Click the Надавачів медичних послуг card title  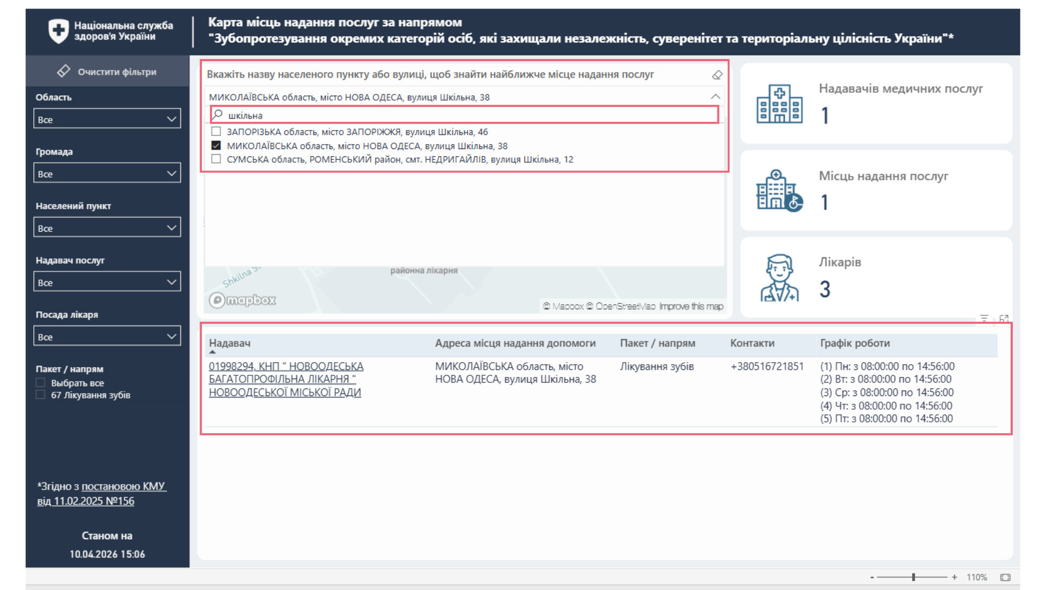(901, 88)
